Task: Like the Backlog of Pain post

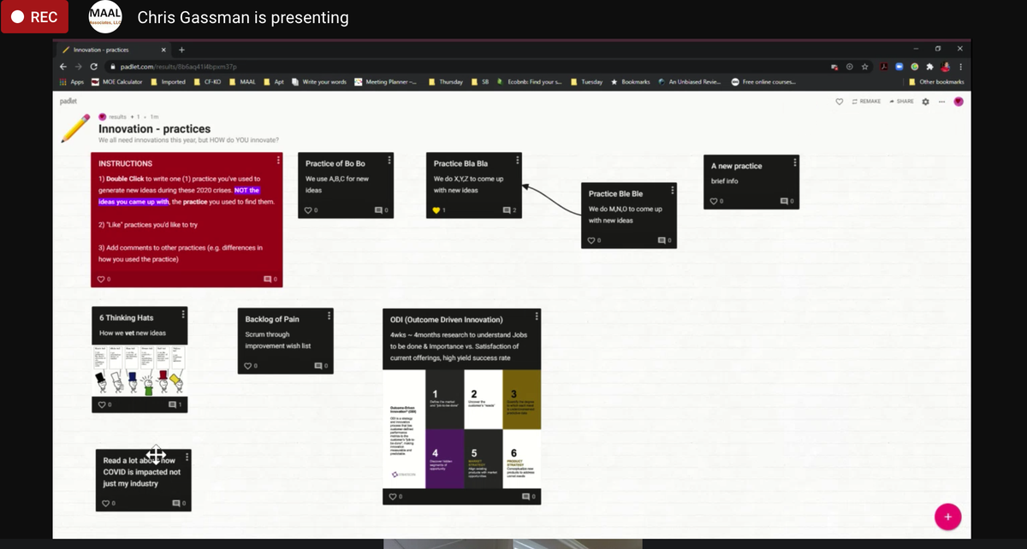Action: coord(249,366)
